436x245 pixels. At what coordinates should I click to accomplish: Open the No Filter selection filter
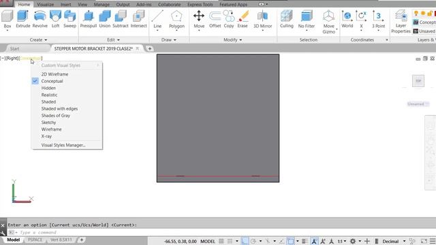pos(307,20)
